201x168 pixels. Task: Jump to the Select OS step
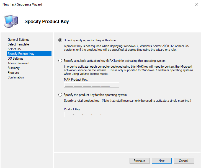tap(14, 49)
